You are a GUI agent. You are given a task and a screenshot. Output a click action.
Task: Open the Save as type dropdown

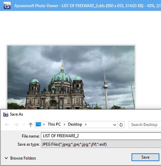(x=101, y=144)
